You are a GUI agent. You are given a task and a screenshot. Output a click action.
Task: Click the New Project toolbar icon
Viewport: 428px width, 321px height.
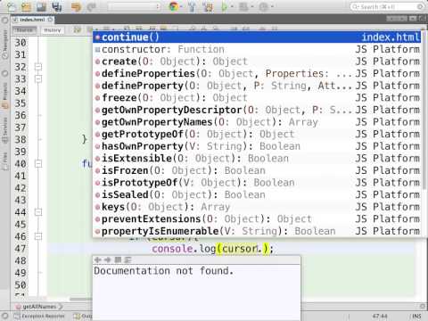click(27, 6)
